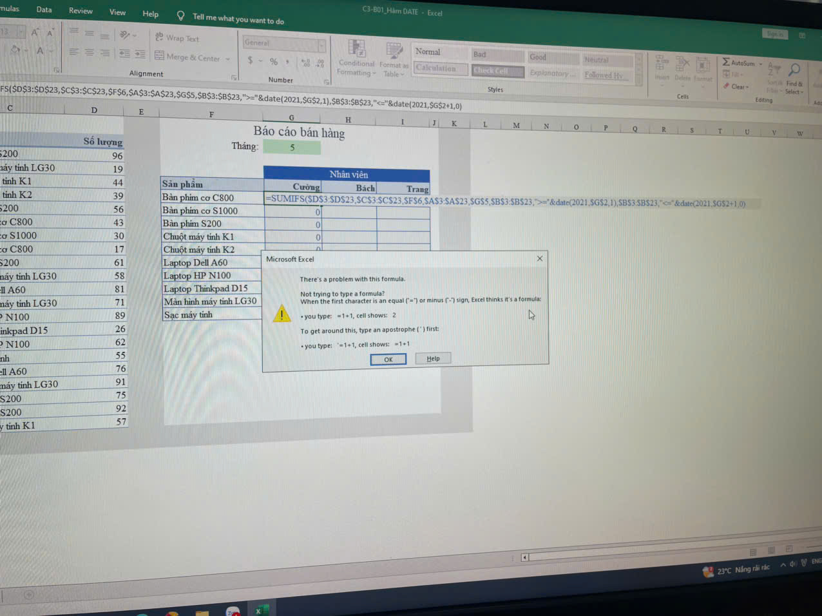Click the Bottom Align icon
Screen dimensions: 822x616
point(104,35)
